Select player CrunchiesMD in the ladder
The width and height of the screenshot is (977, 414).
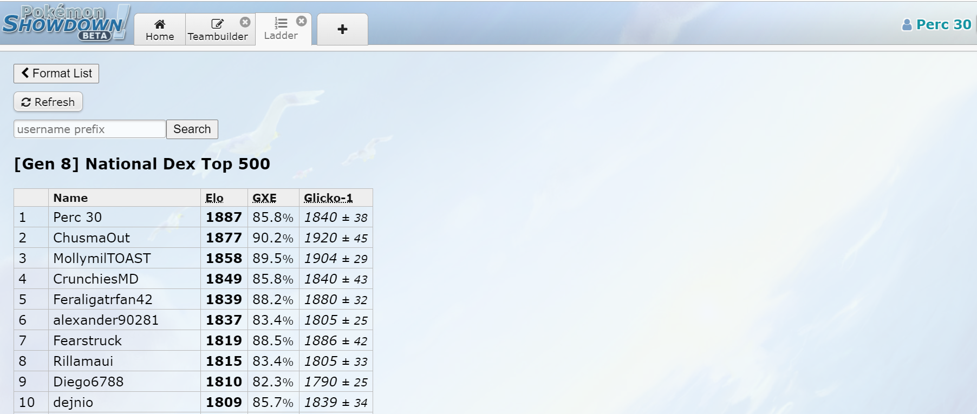[96, 279]
